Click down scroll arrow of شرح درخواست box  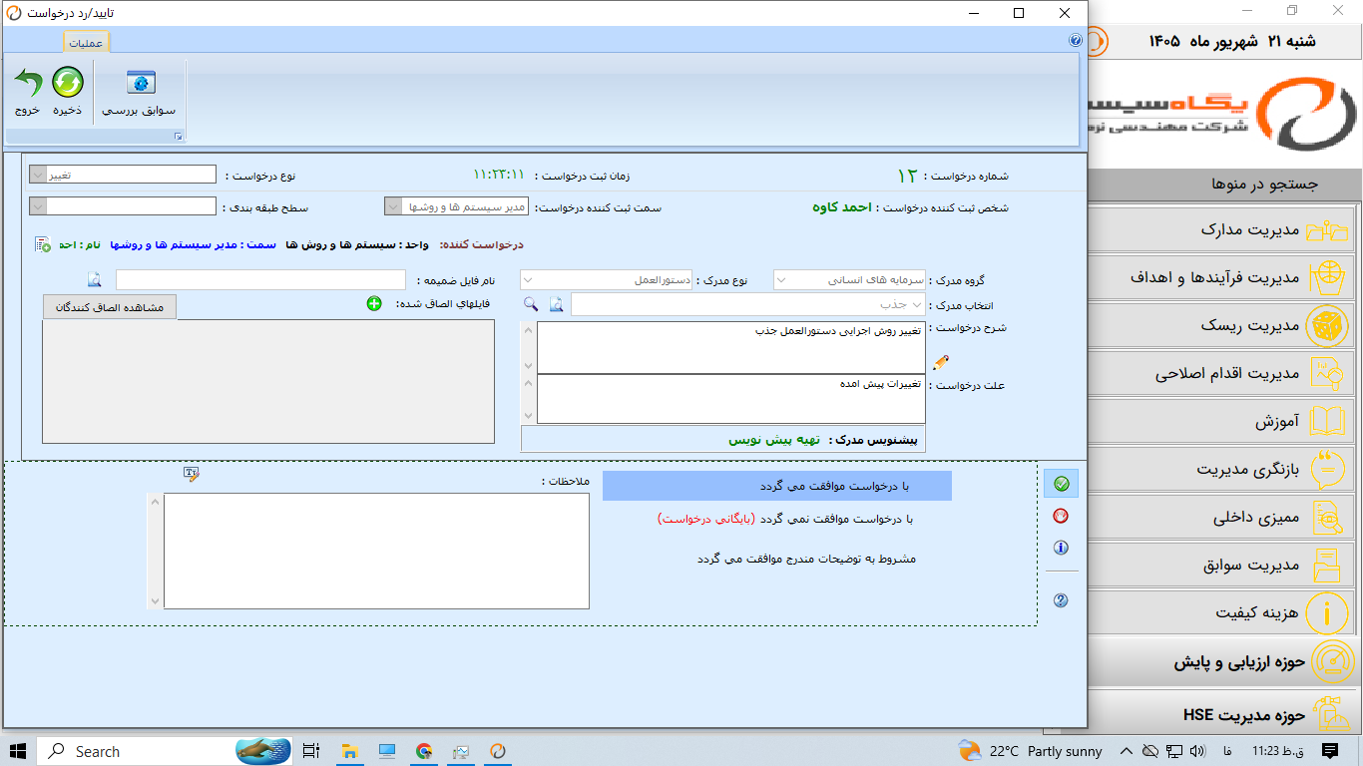pos(529,366)
